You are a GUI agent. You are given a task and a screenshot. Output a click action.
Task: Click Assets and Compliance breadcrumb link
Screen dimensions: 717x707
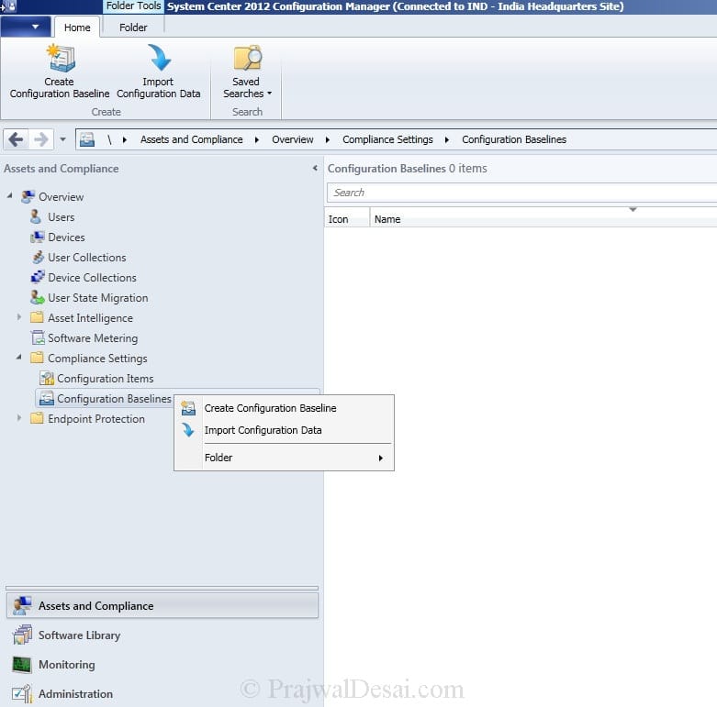[x=192, y=139]
